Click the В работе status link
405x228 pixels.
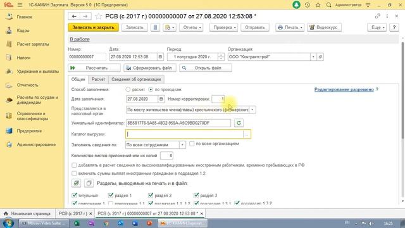80,39
